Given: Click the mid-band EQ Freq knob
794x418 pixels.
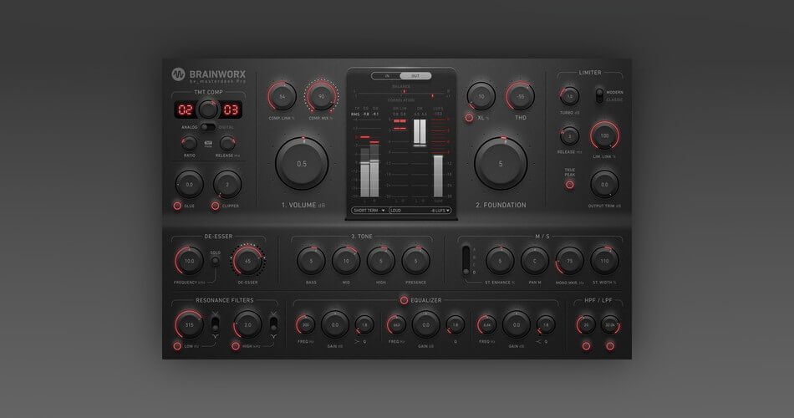Looking at the screenshot, I should coord(396,324).
